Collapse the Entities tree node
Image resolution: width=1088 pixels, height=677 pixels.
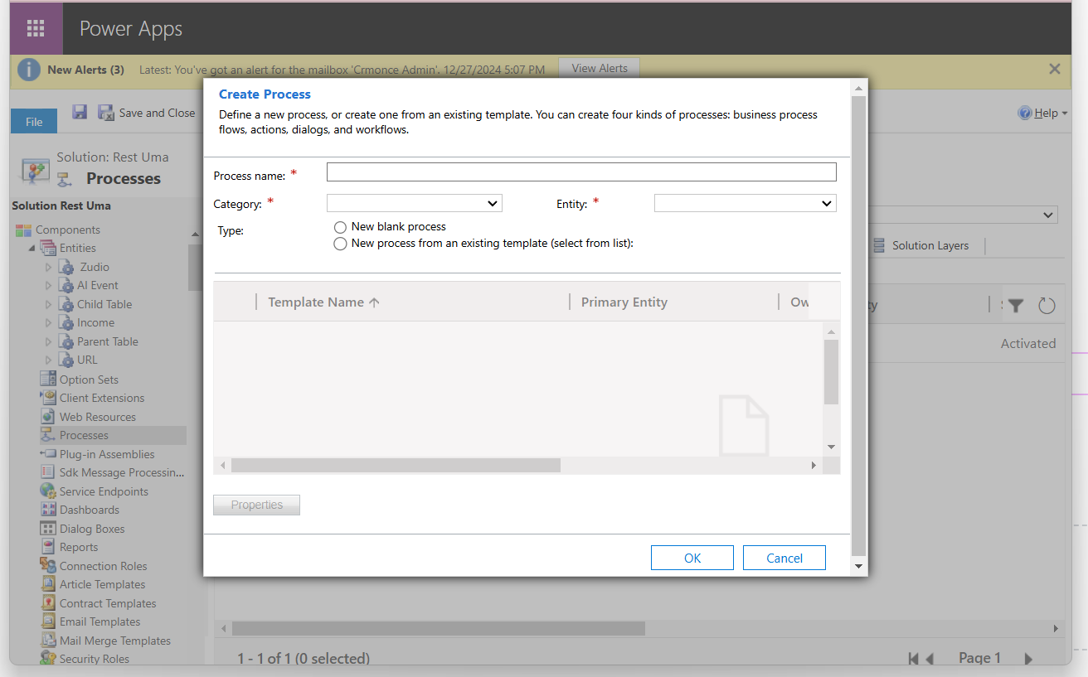32,249
